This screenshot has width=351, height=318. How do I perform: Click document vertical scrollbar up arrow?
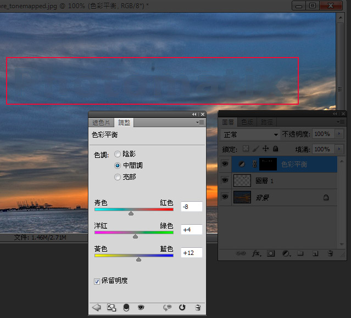(340, 18)
